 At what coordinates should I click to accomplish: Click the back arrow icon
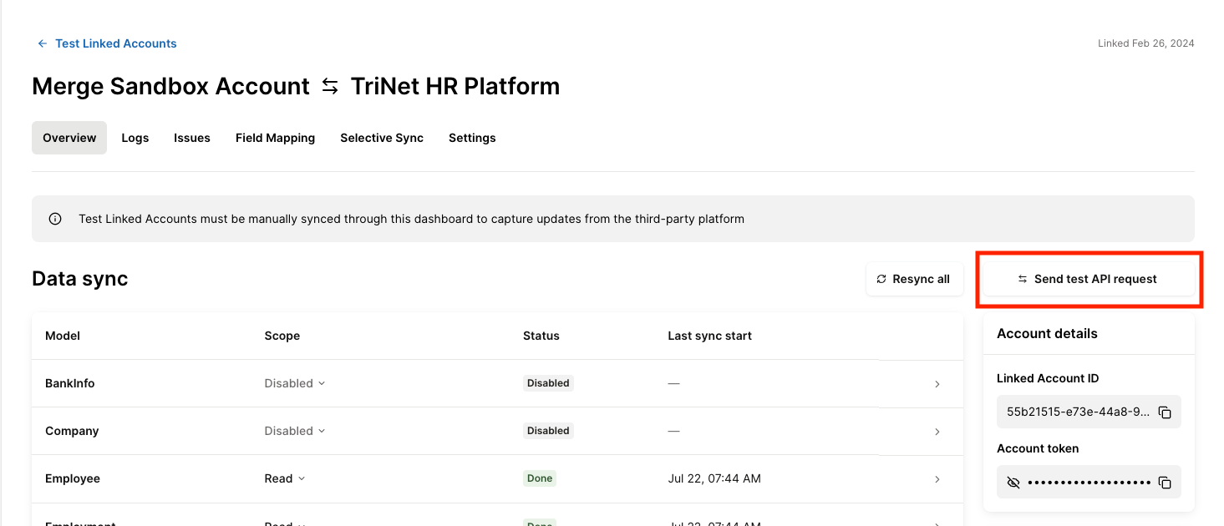(x=43, y=43)
